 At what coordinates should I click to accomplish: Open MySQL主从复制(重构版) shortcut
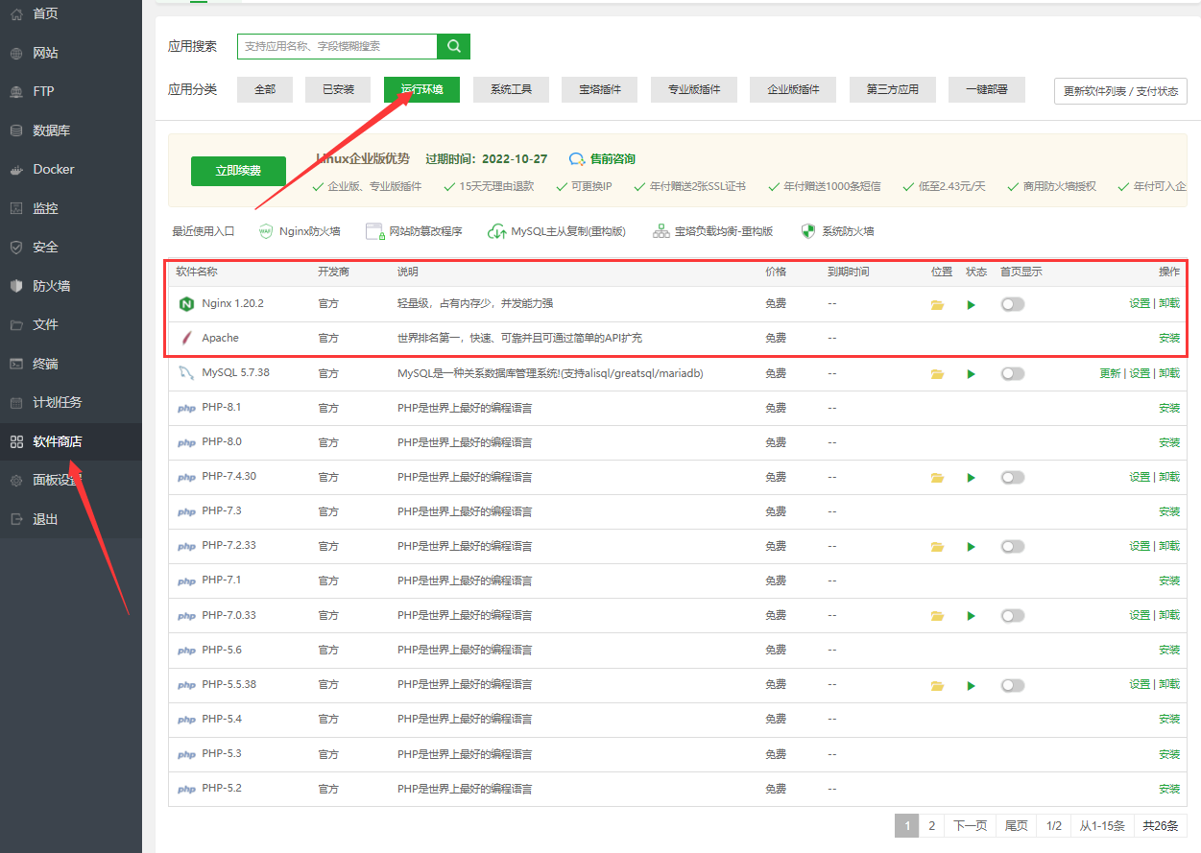coord(557,231)
